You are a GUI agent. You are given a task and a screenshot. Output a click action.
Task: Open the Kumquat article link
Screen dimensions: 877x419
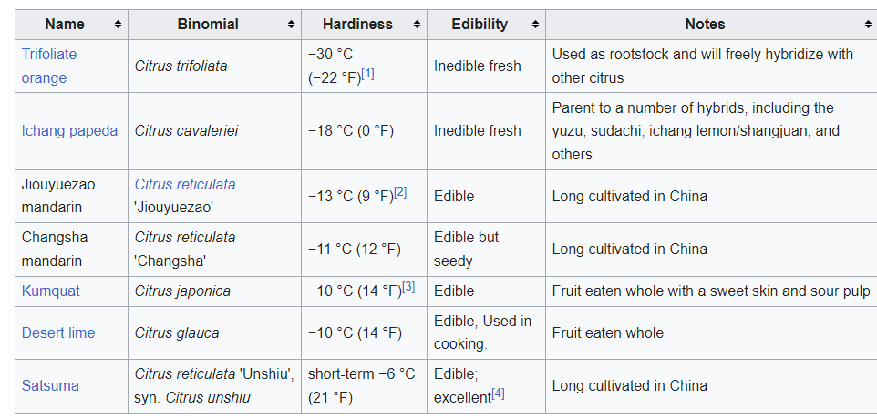50,291
